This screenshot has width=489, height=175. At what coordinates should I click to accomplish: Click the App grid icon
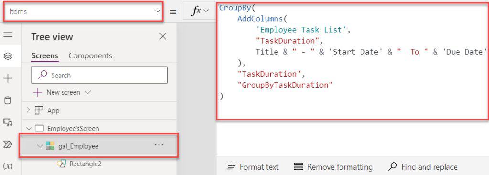(x=39, y=110)
